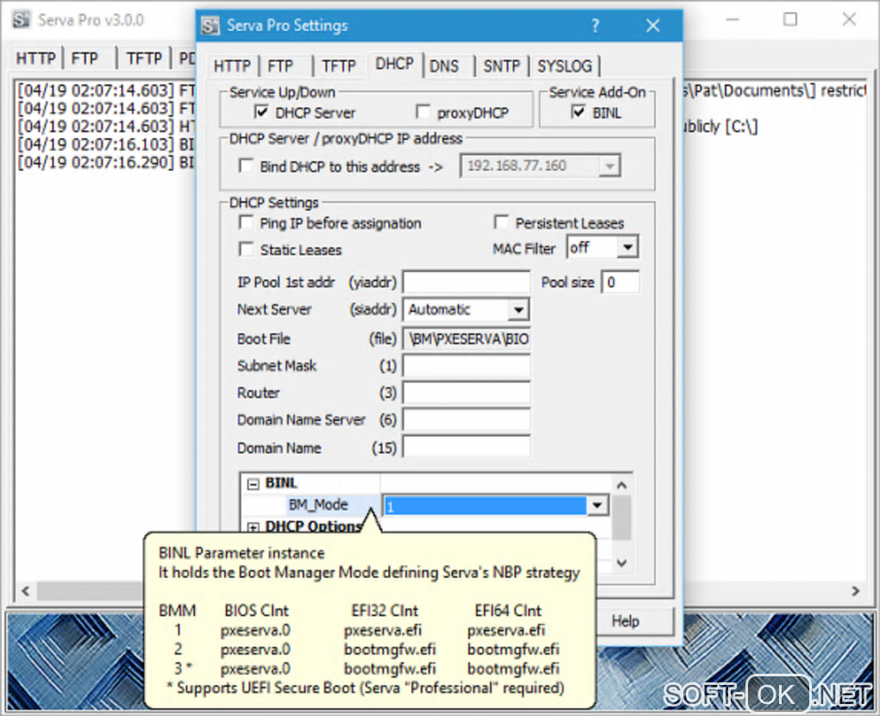Viewport: 880px width, 716px height.
Task: Click the Boot File input field
Action: (x=467, y=339)
